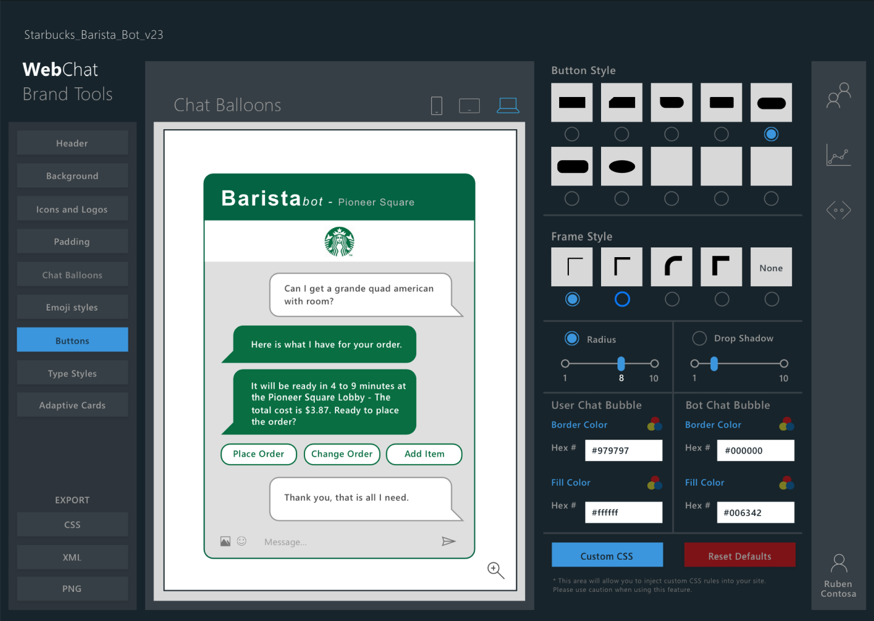
Task: Select radio under None frame style
Action: (x=771, y=299)
